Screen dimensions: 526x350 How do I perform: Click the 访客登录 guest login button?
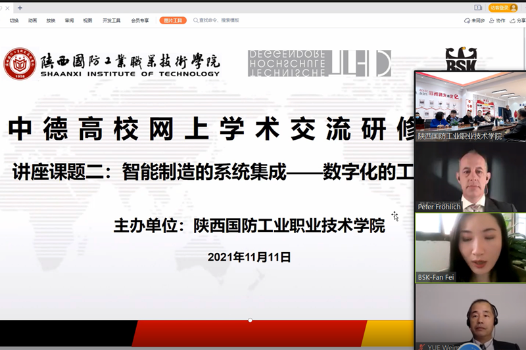click(x=503, y=8)
